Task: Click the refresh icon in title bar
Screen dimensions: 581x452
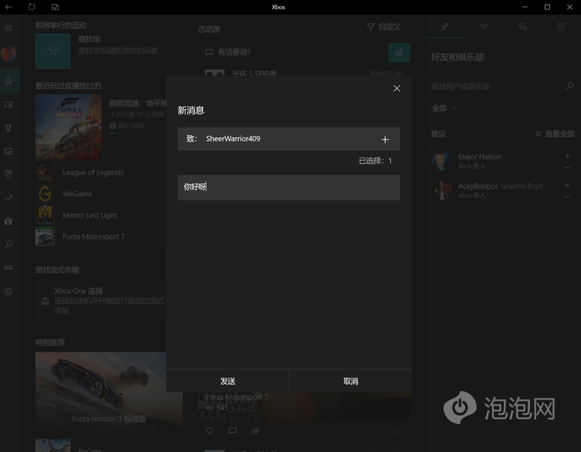Action: [32, 7]
